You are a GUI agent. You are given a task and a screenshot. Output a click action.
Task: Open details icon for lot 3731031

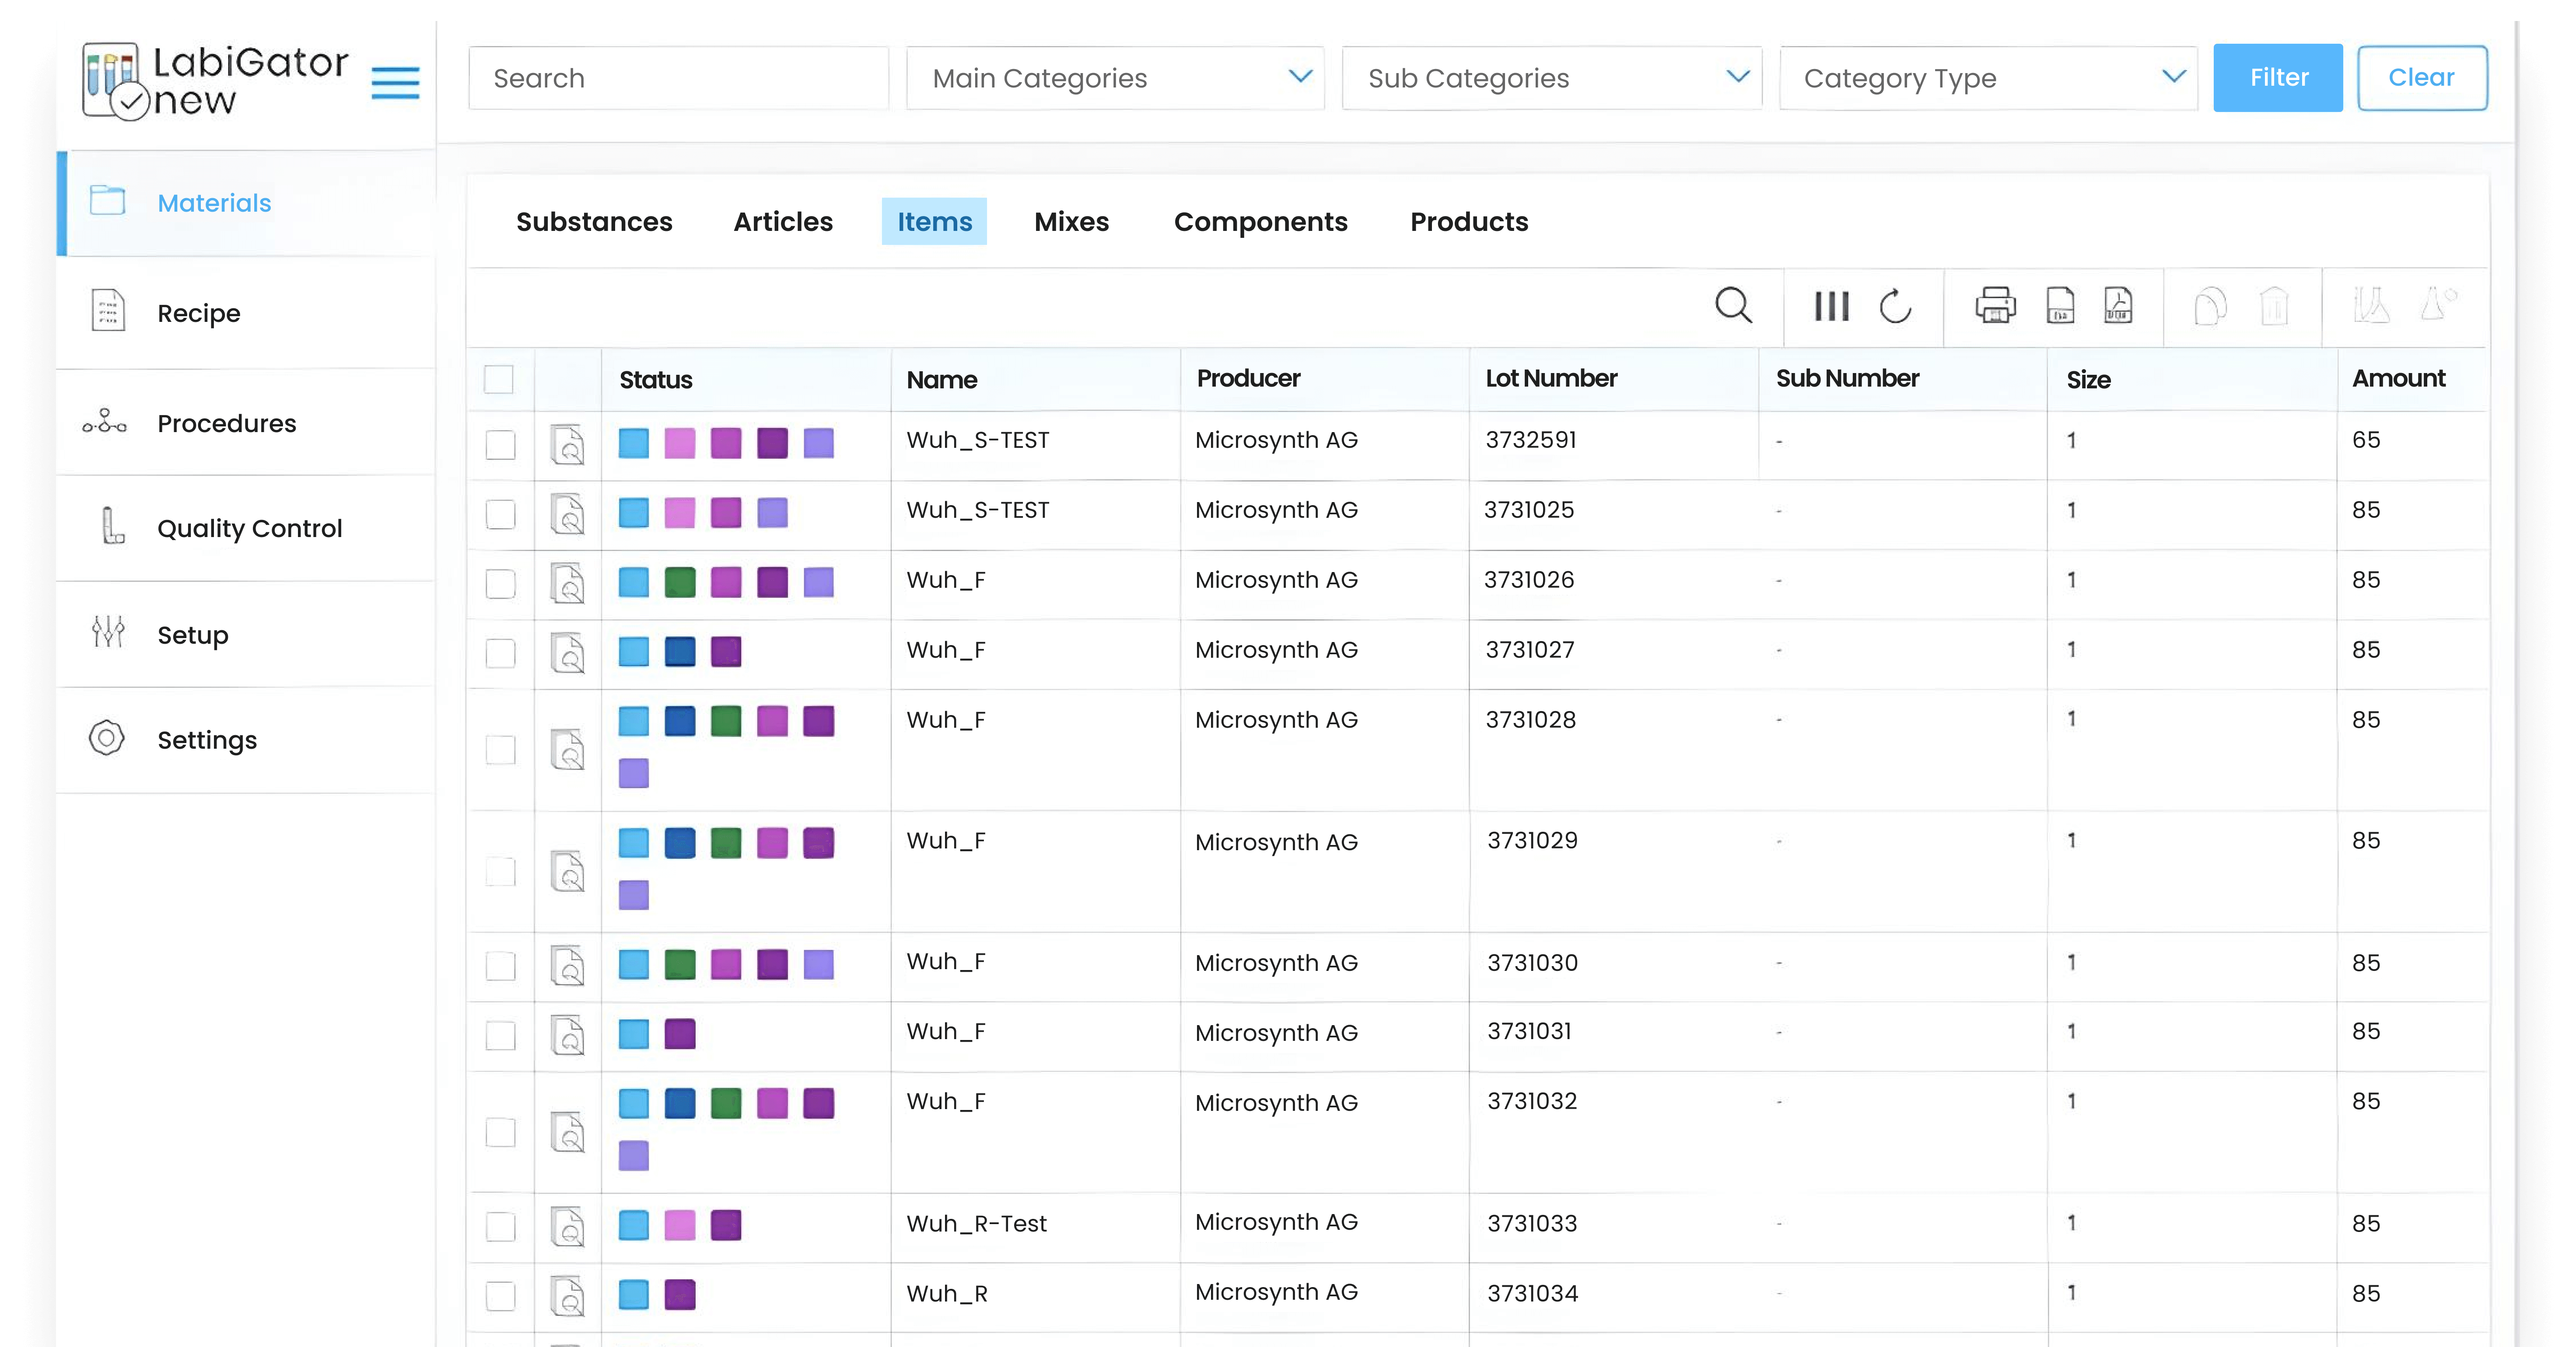point(568,1035)
